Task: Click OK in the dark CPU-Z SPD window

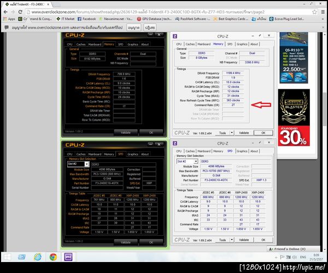Action: pyautogui.click(x=151, y=242)
